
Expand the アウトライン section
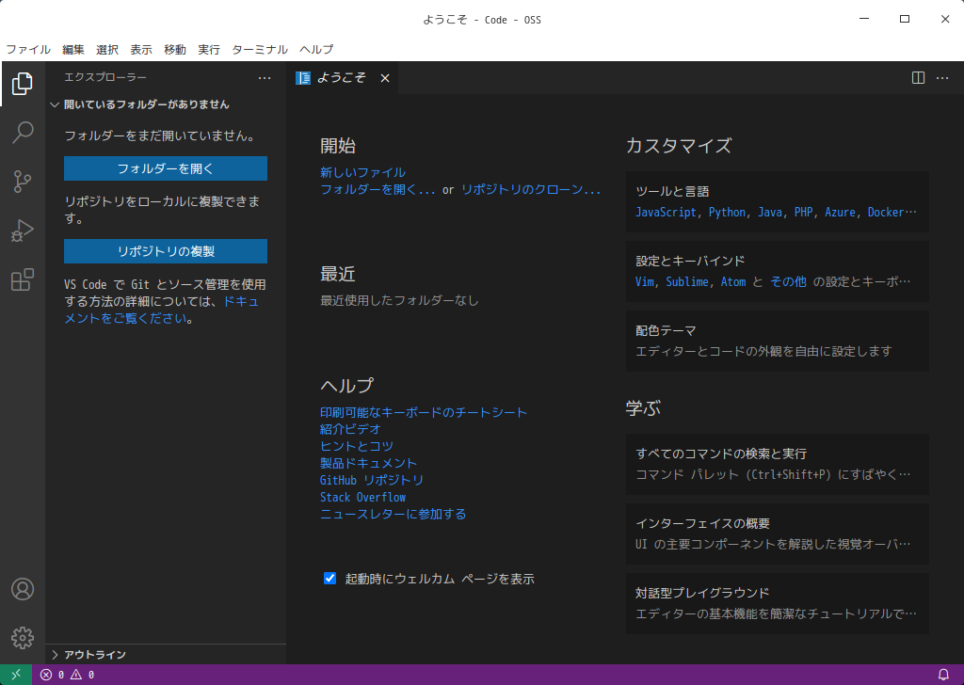click(166, 654)
